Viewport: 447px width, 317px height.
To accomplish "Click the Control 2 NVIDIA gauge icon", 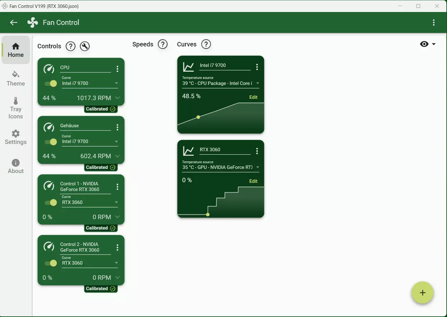I will [49, 246].
